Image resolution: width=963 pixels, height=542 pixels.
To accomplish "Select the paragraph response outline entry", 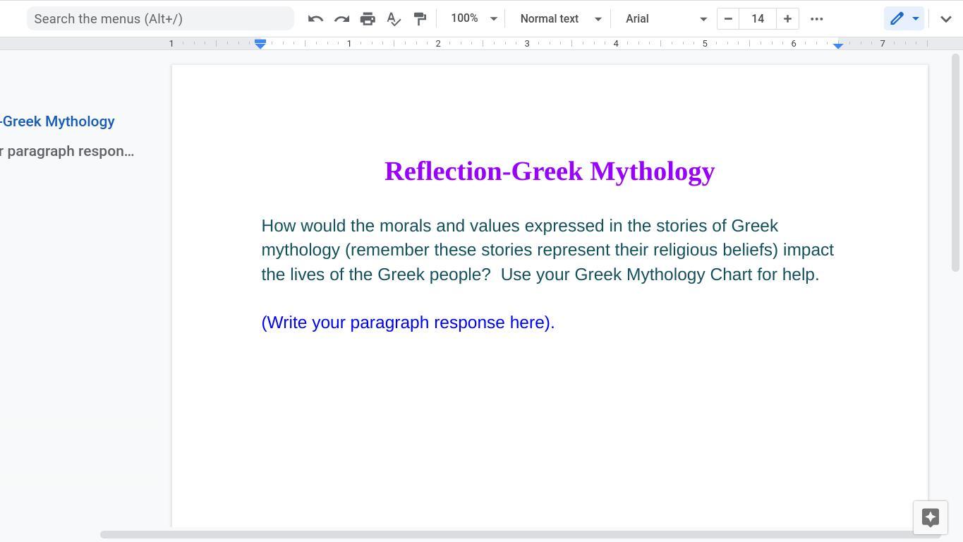I will (x=67, y=151).
